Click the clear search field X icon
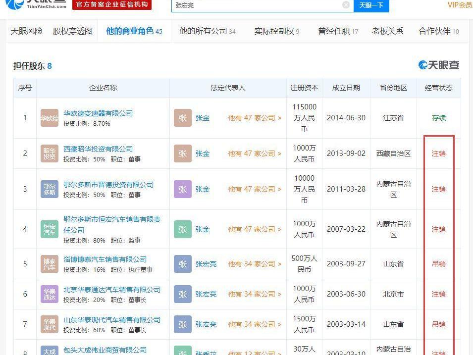The height and width of the screenshot is (355, 473). [x=346, y=4]
